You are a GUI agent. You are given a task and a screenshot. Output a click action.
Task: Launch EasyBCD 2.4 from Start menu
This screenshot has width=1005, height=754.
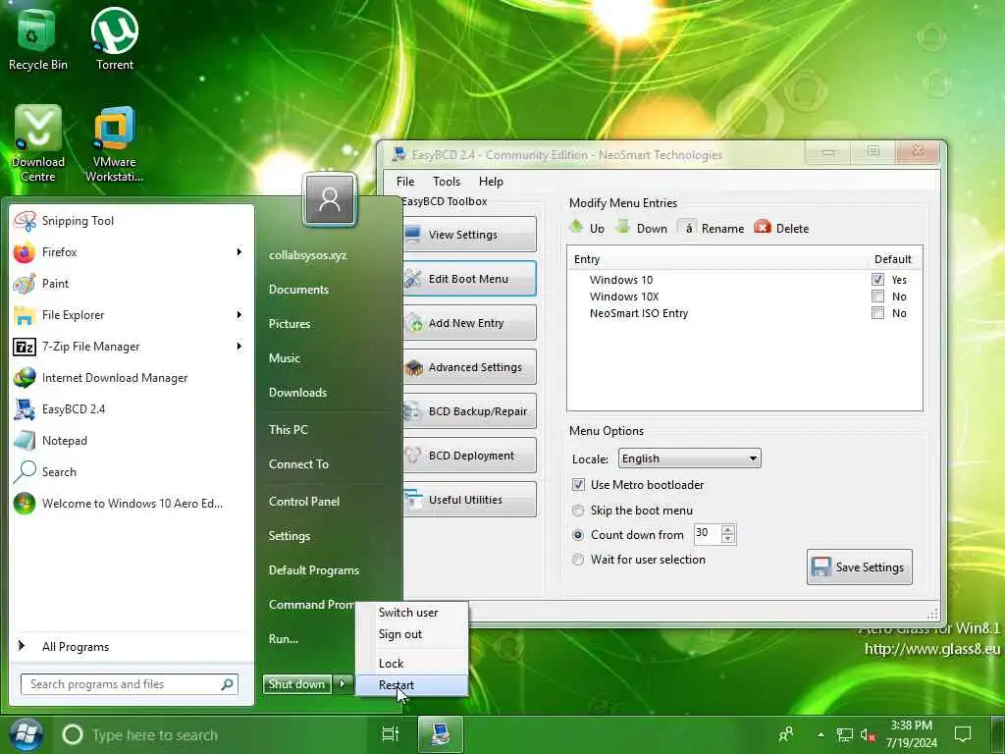[131, 409]
